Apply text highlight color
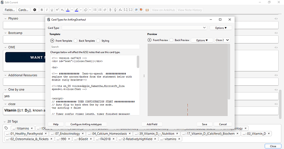 click(77, 10)
